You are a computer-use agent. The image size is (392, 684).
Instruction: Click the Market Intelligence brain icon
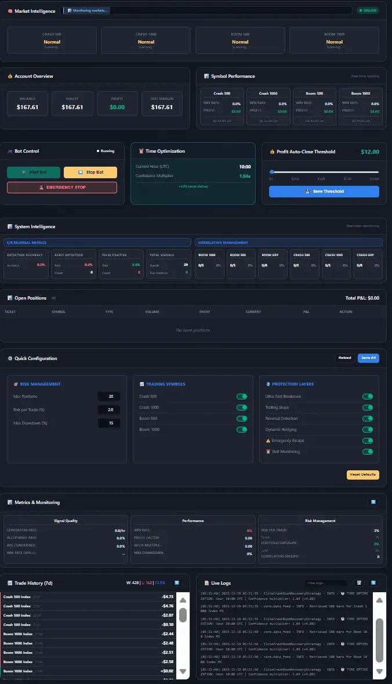tap(10, 11)
